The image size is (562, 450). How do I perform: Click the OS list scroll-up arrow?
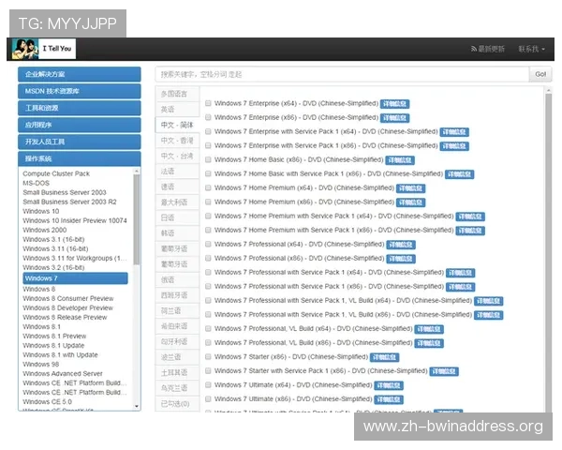click(137, 172)
